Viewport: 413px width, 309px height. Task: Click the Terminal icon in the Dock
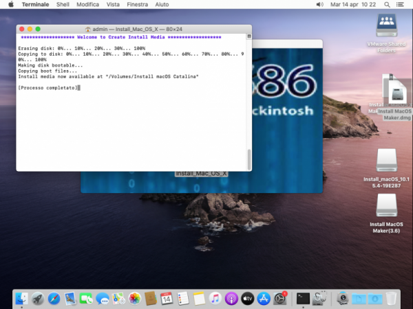coord(303,299)
